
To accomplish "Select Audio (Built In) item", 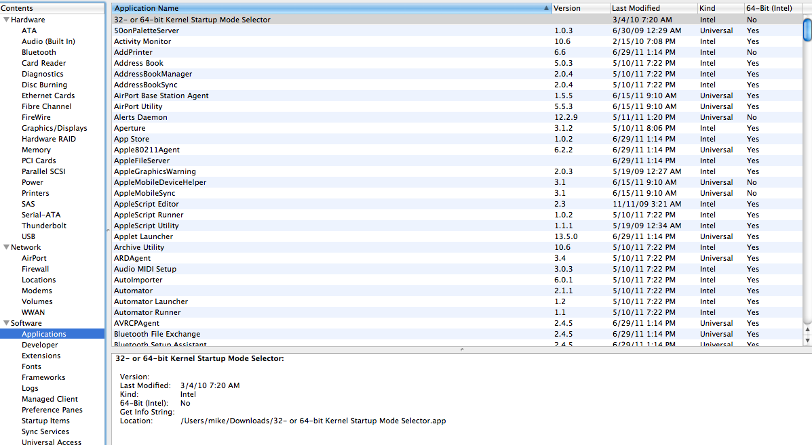I will click(48, 41).
